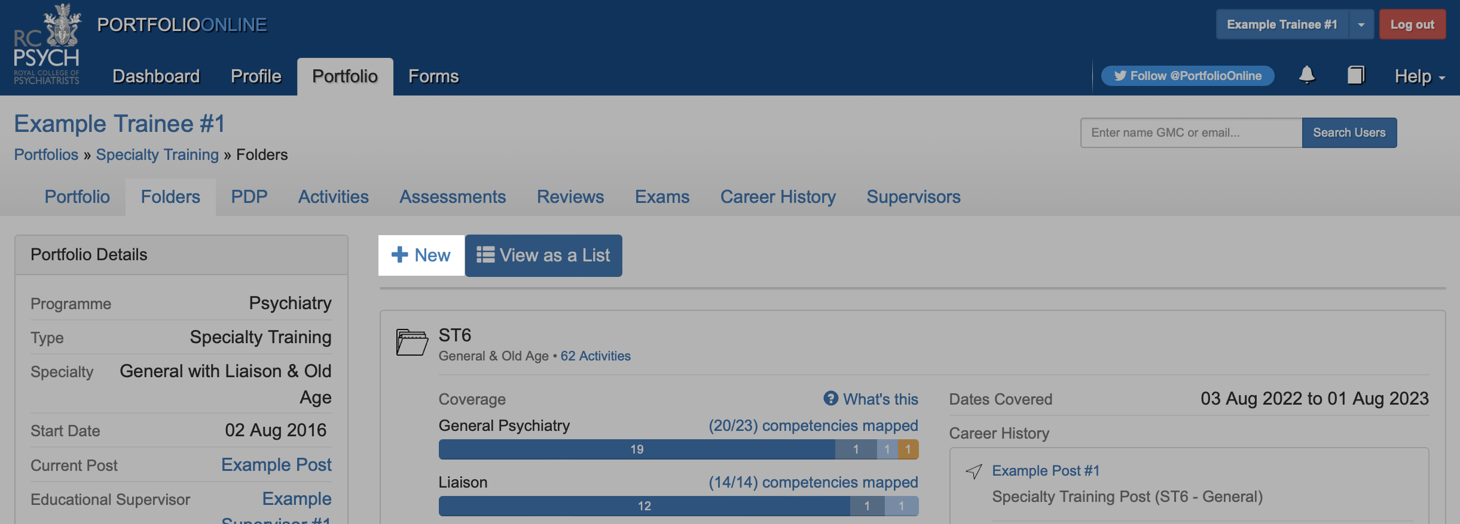Log out of the portfolio

[1412, 24]
